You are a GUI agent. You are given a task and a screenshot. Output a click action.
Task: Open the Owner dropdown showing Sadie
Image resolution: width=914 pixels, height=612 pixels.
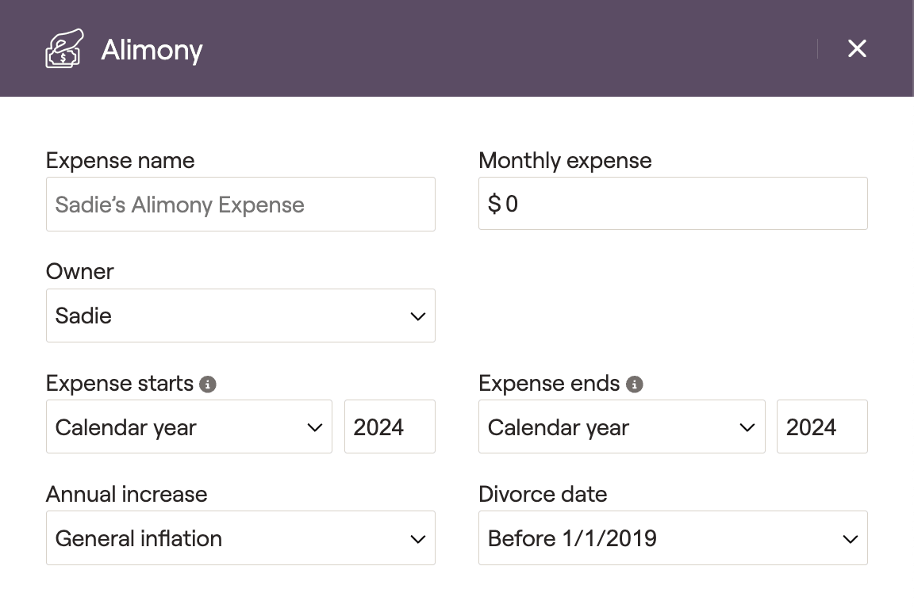pos(240,316)
